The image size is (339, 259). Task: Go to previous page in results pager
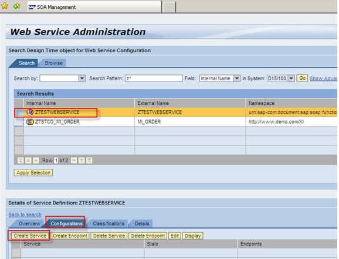(x=28, y=161)
